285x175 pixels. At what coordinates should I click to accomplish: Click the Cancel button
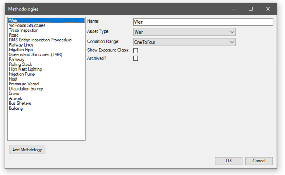coord(259,161)
